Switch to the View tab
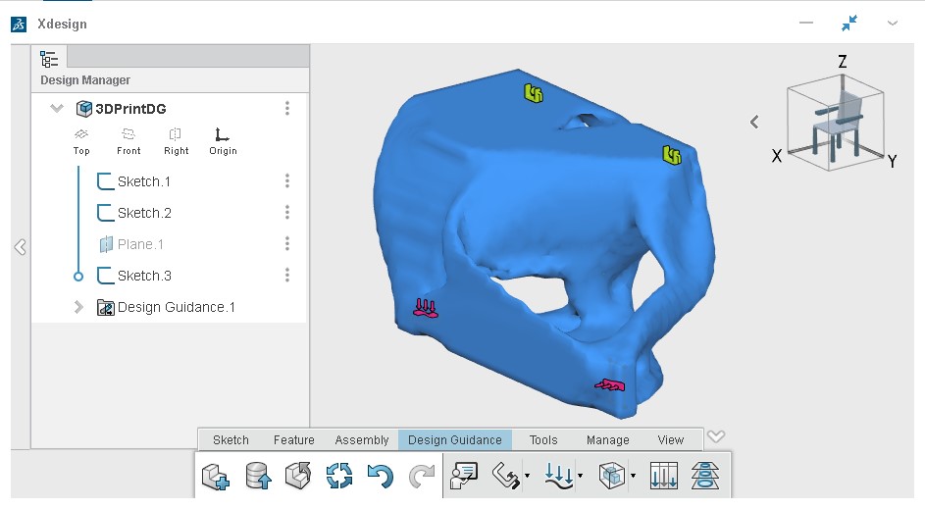 (670, 440)
